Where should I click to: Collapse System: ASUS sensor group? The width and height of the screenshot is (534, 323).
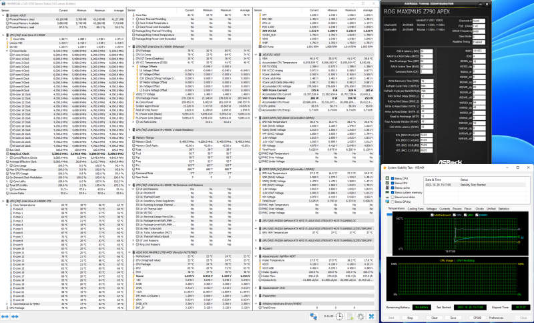tap(3, 15)
